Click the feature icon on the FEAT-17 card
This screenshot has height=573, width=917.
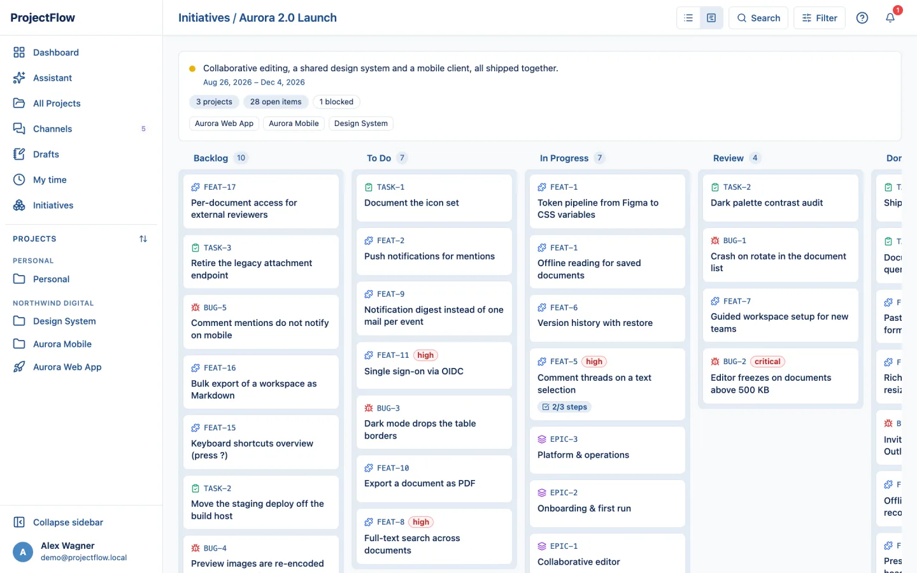[195, 187]
